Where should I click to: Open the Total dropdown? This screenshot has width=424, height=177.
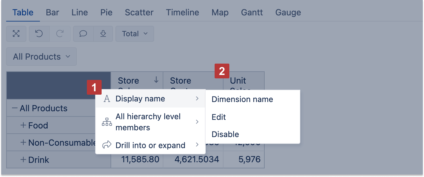pos(134,34)
